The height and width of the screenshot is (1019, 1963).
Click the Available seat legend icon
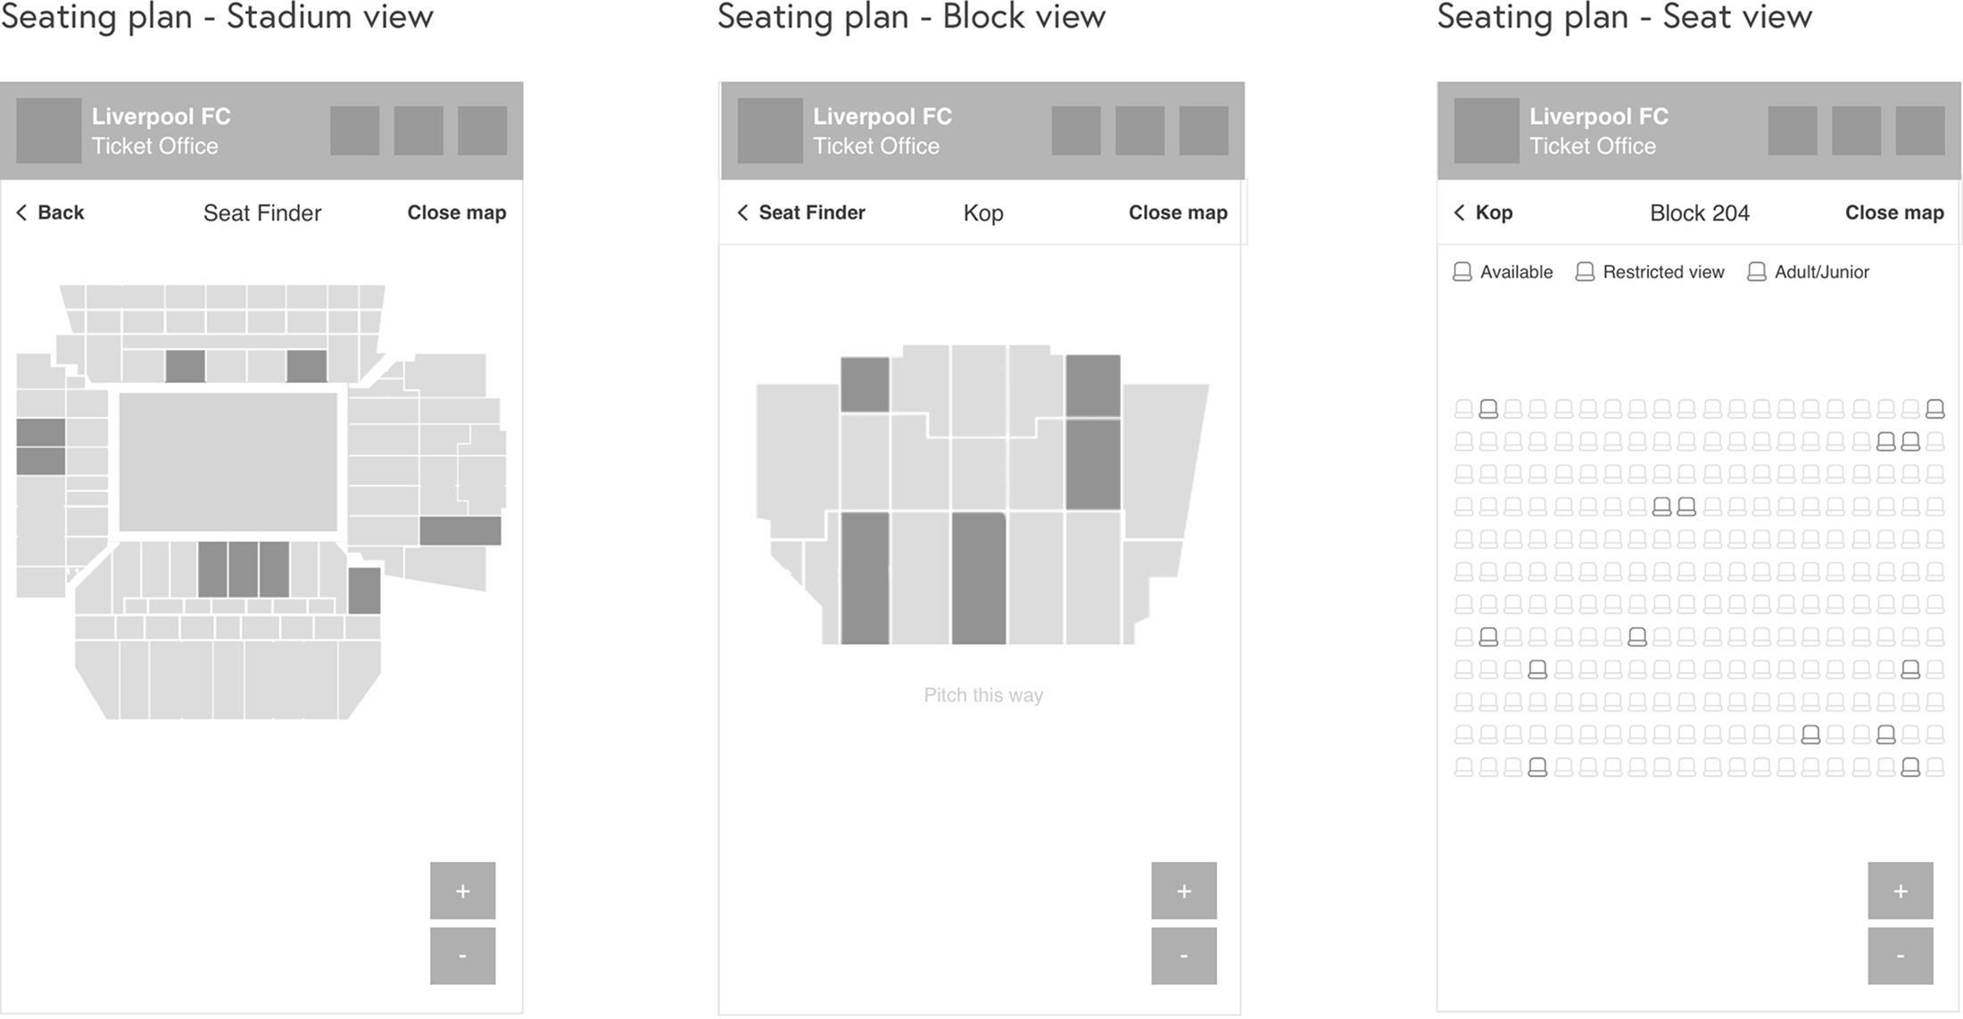click(1462, 272)
